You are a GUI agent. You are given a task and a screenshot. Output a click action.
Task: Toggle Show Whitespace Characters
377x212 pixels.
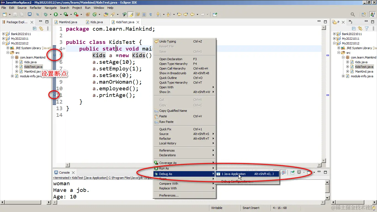coord(151,14)
